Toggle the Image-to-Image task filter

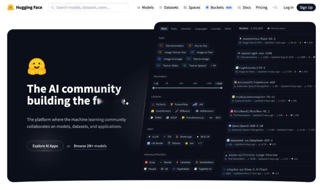[x=170, y=59]
